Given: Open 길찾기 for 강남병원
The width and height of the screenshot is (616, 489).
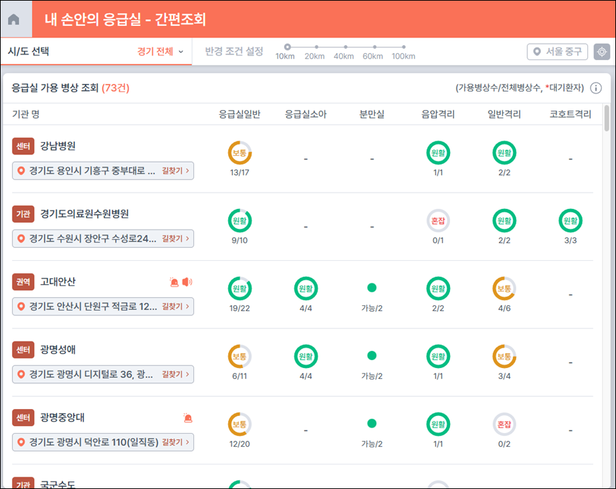Looking at the screenshot, I should point(176,171).
